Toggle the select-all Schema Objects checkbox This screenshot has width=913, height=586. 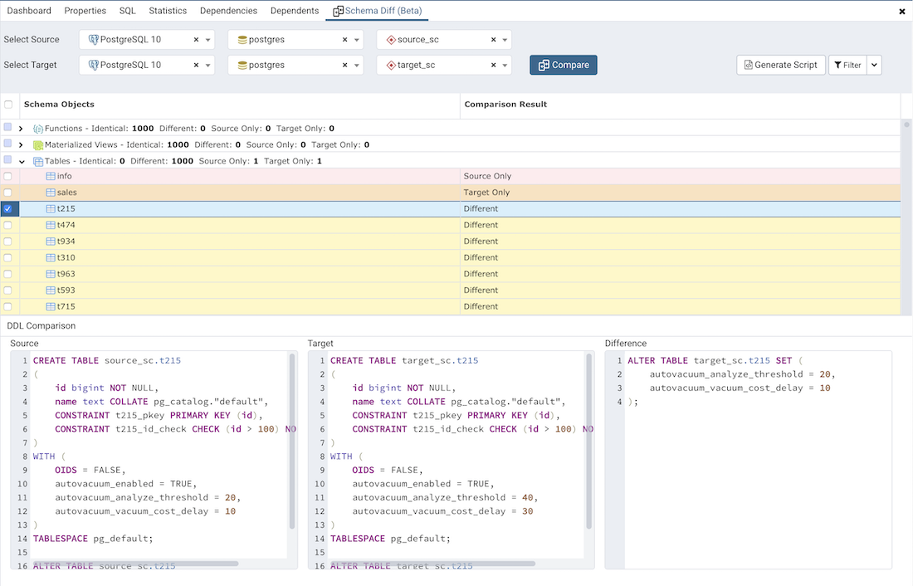click(x=8, y=105)
